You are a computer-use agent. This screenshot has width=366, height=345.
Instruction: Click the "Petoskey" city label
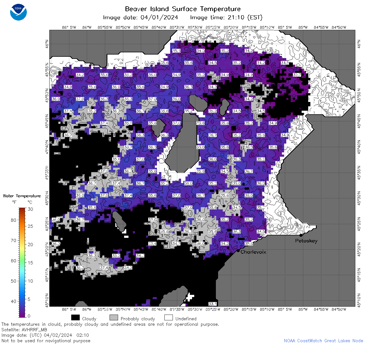point(306,241)
